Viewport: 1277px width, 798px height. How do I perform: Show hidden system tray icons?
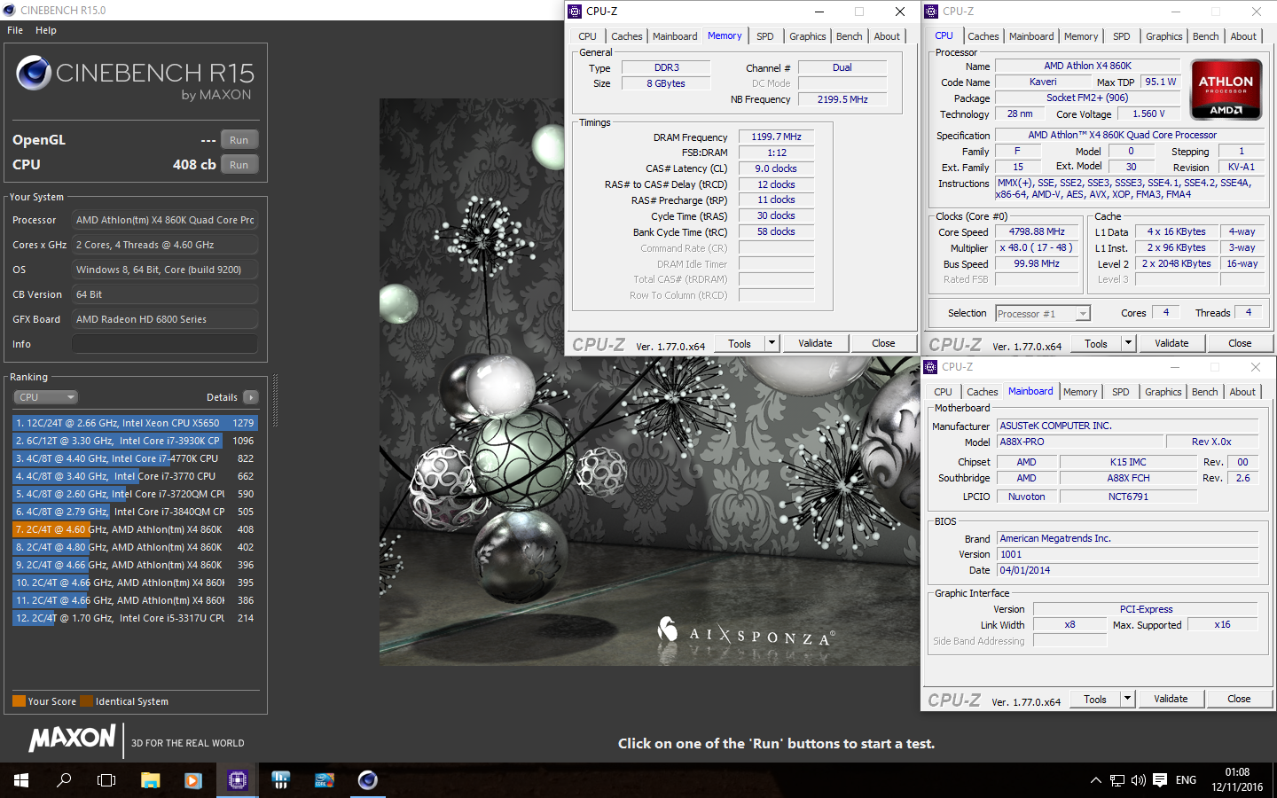(1095, 780)
